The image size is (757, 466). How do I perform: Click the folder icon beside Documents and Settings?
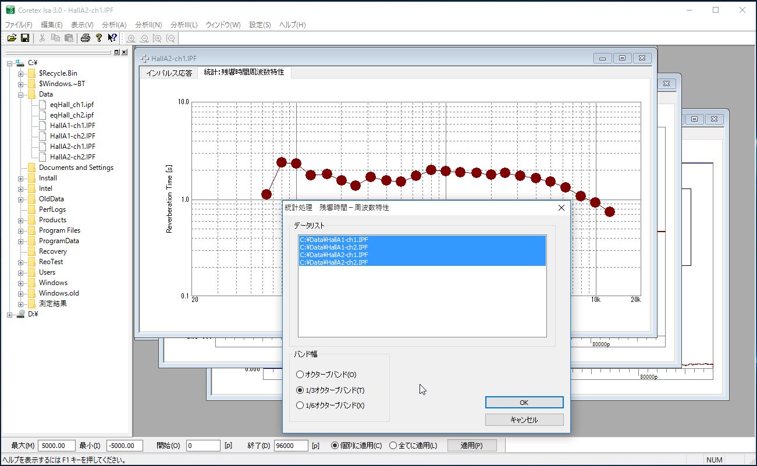(31, 168)
